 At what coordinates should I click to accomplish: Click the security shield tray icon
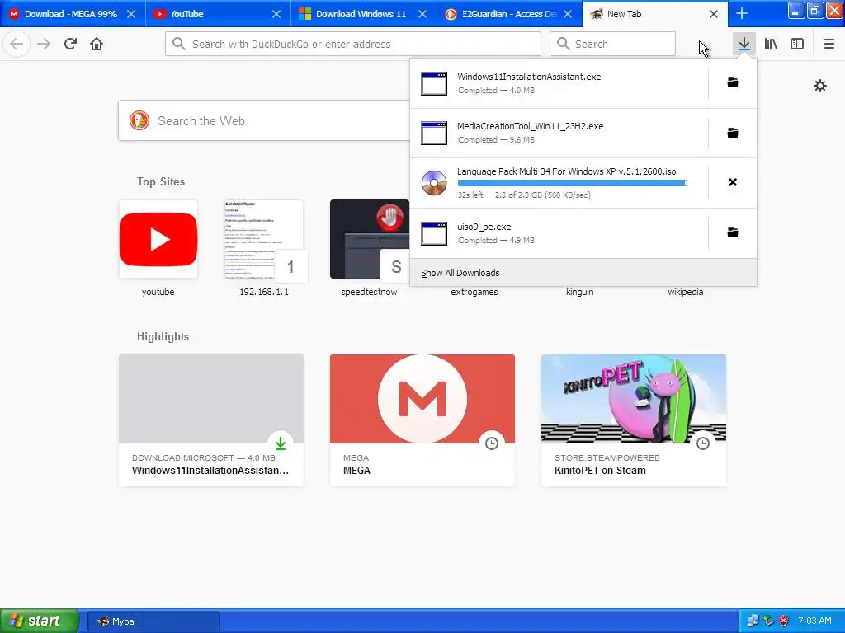pos(783,621)
